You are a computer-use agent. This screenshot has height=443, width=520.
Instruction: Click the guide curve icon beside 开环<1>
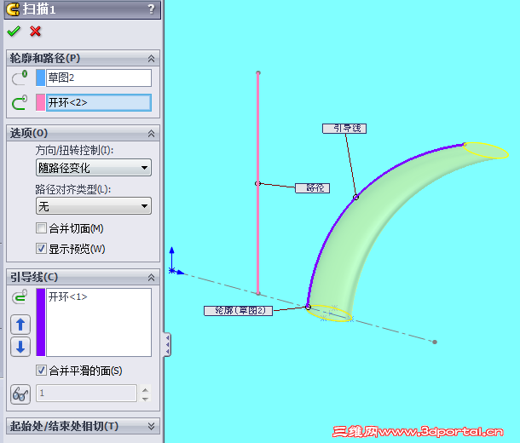coord(20,296)
